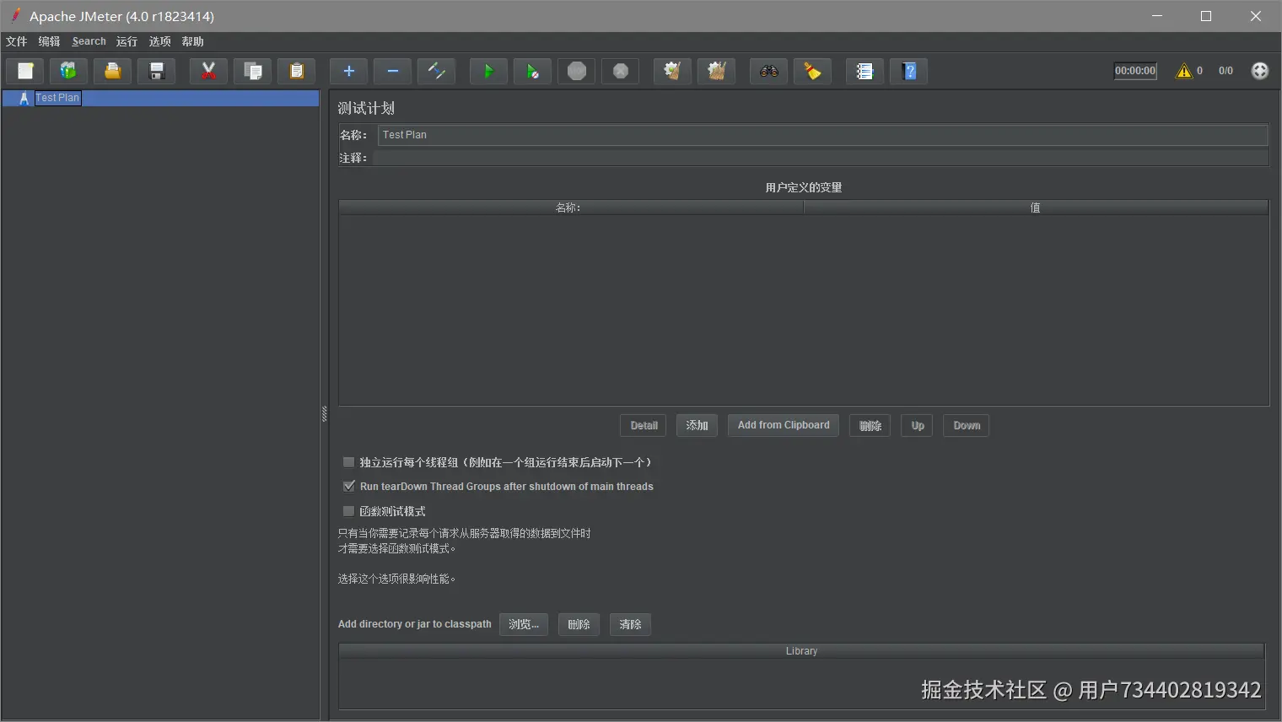The width and height of the screenshot is (1282, 722).
Task: Open the 文件 menu
Action: [17, 41]
